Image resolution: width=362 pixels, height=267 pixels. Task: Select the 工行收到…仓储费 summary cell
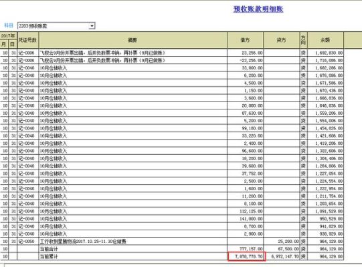(132, 242)
